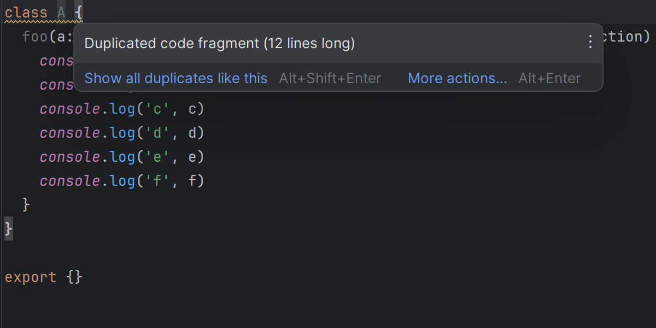Click "log" on the 'f' log line
This screenshot has height=328, width=656.
[x=122, y=181]
